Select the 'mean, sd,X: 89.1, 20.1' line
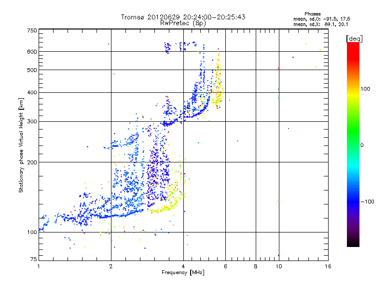Viewport: 386px width, 290px height. (320, 24)
